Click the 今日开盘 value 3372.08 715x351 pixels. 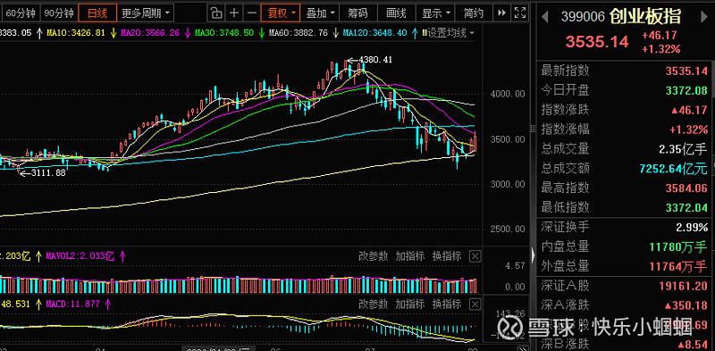pos(686,90)
